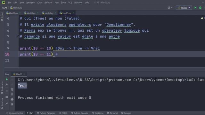Open the klas05 run configuration dropdown

(x=184, y=8)
